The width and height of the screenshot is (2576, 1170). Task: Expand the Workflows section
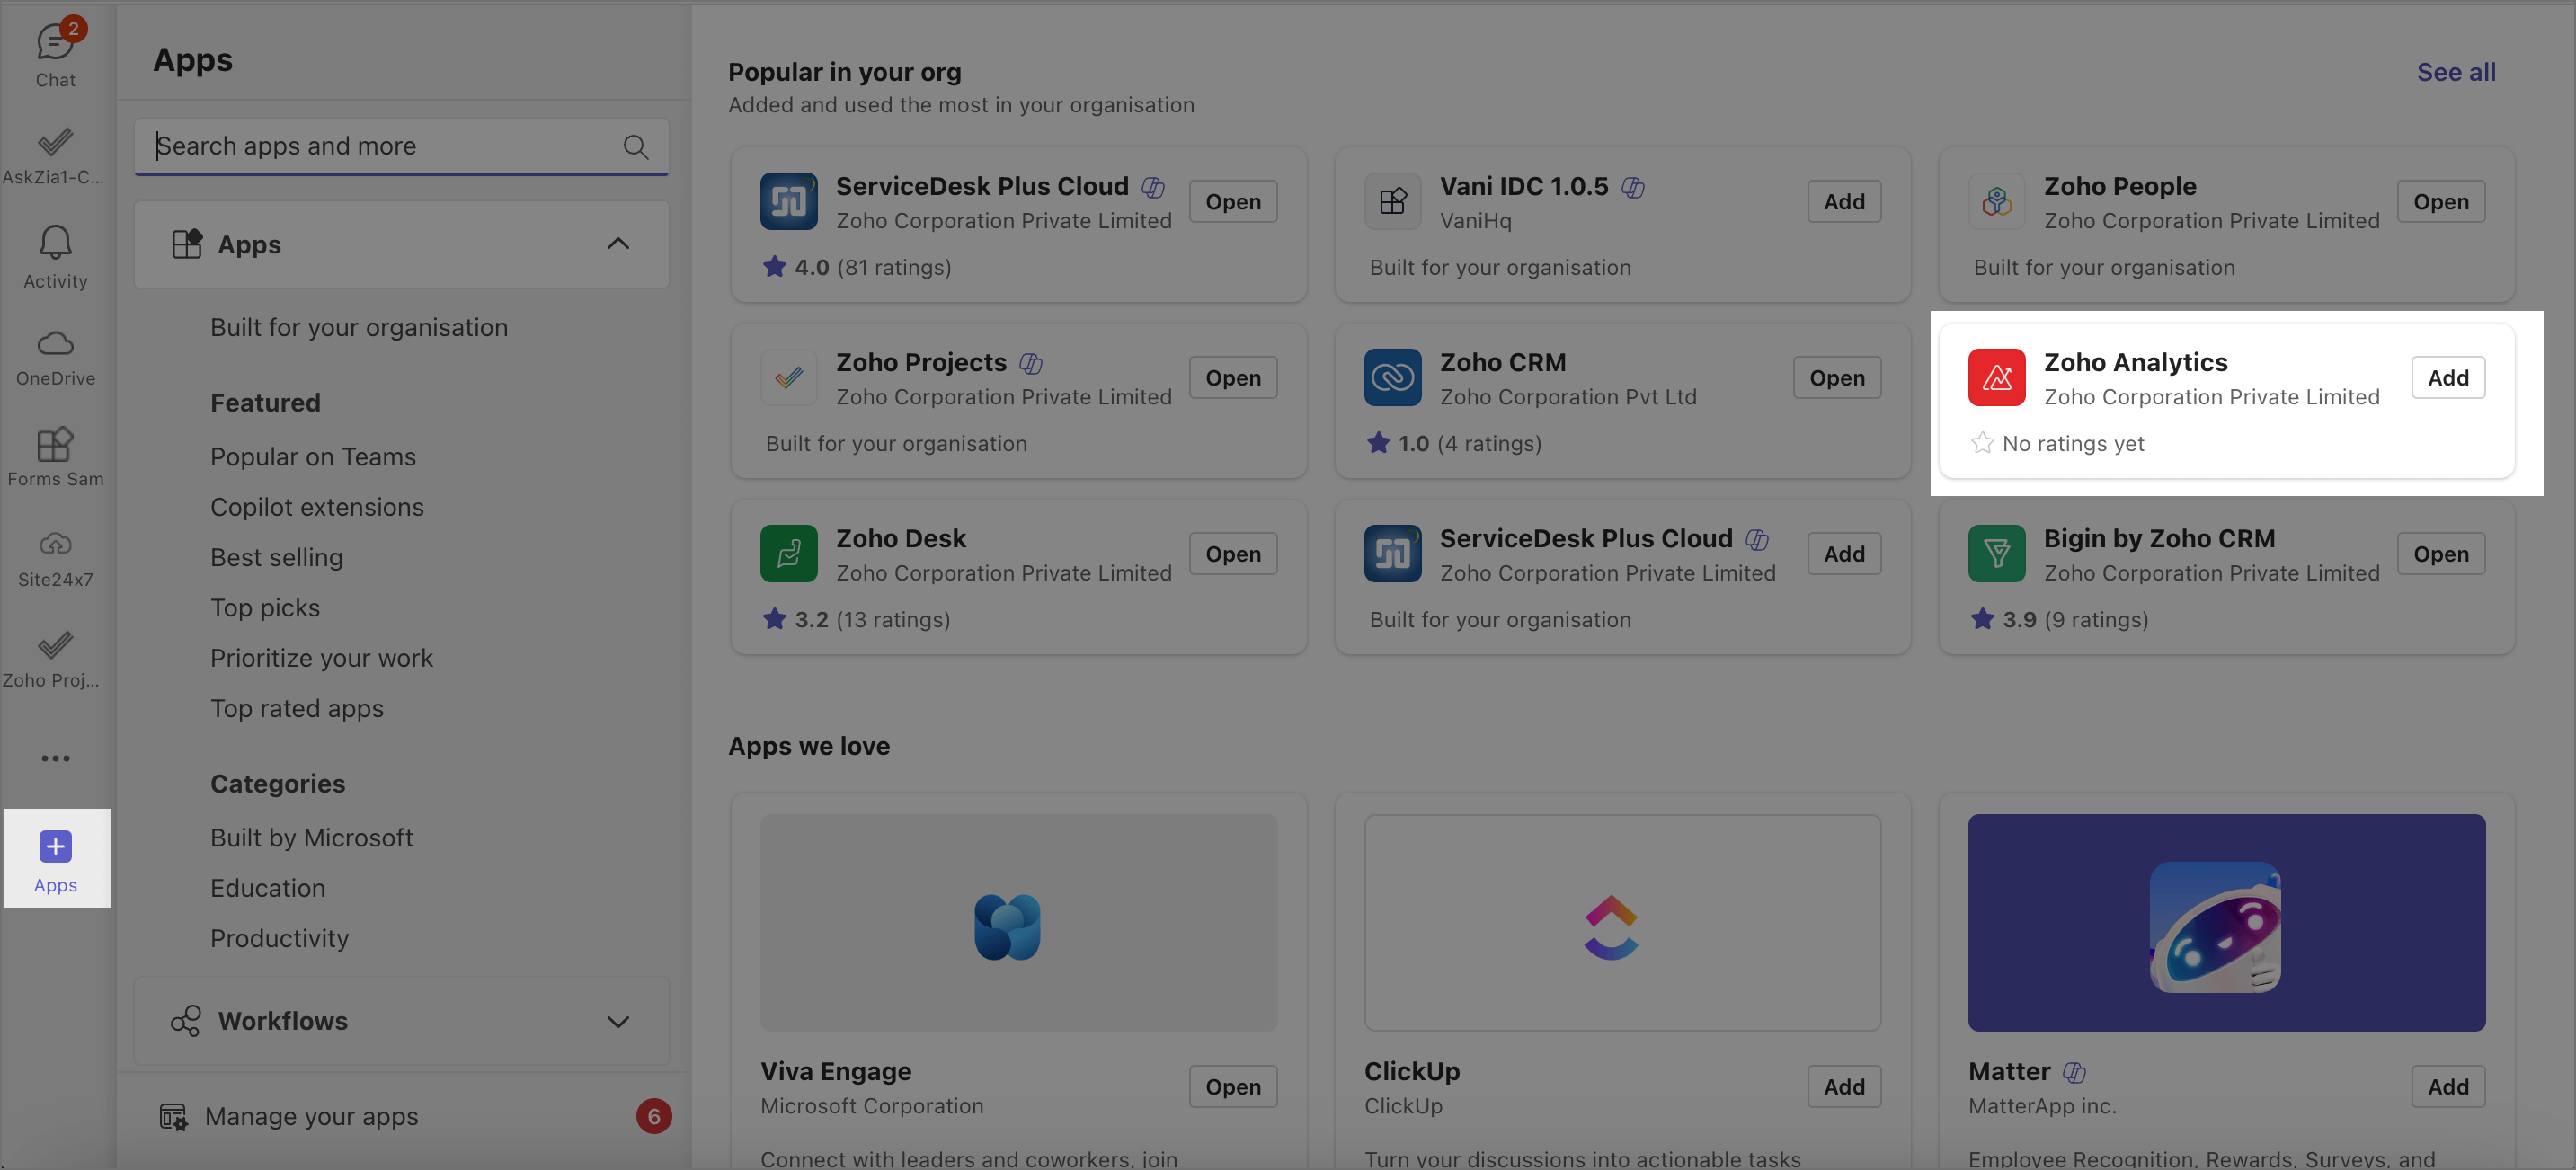pos(618,1021)
